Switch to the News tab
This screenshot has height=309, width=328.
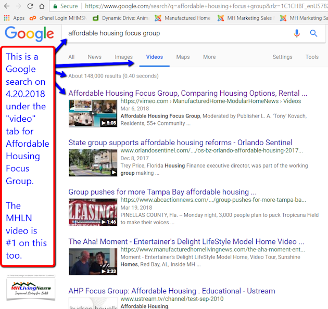95,57
